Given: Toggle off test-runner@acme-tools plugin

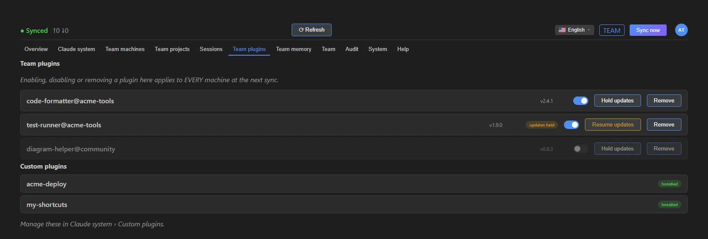Looking at the screenshot, I should tap(571, 125).
